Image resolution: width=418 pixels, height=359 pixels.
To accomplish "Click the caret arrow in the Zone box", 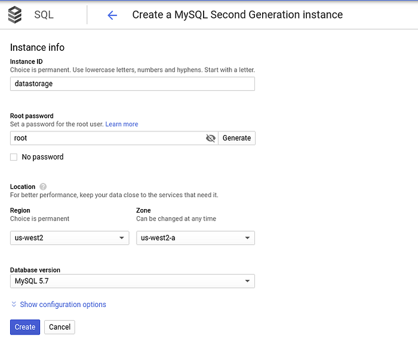I will click(247, 238).
